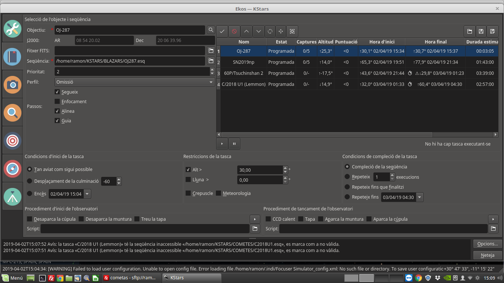Open the Scheduler module (book icon)

click(x=13, y=57)
